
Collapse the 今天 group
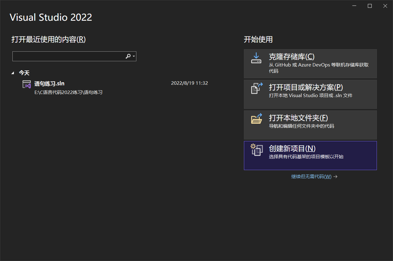pyautogui.click(x=13, y=73)
